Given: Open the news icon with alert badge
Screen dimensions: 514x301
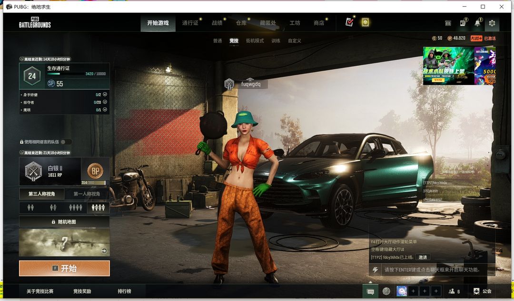Looking at the screenshot, I should [463, 23].
